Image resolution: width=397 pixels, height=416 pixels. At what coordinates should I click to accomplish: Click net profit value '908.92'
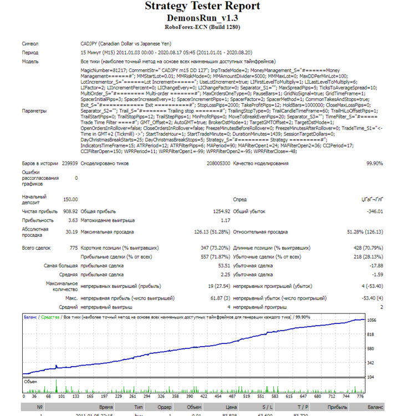point(70,211)
